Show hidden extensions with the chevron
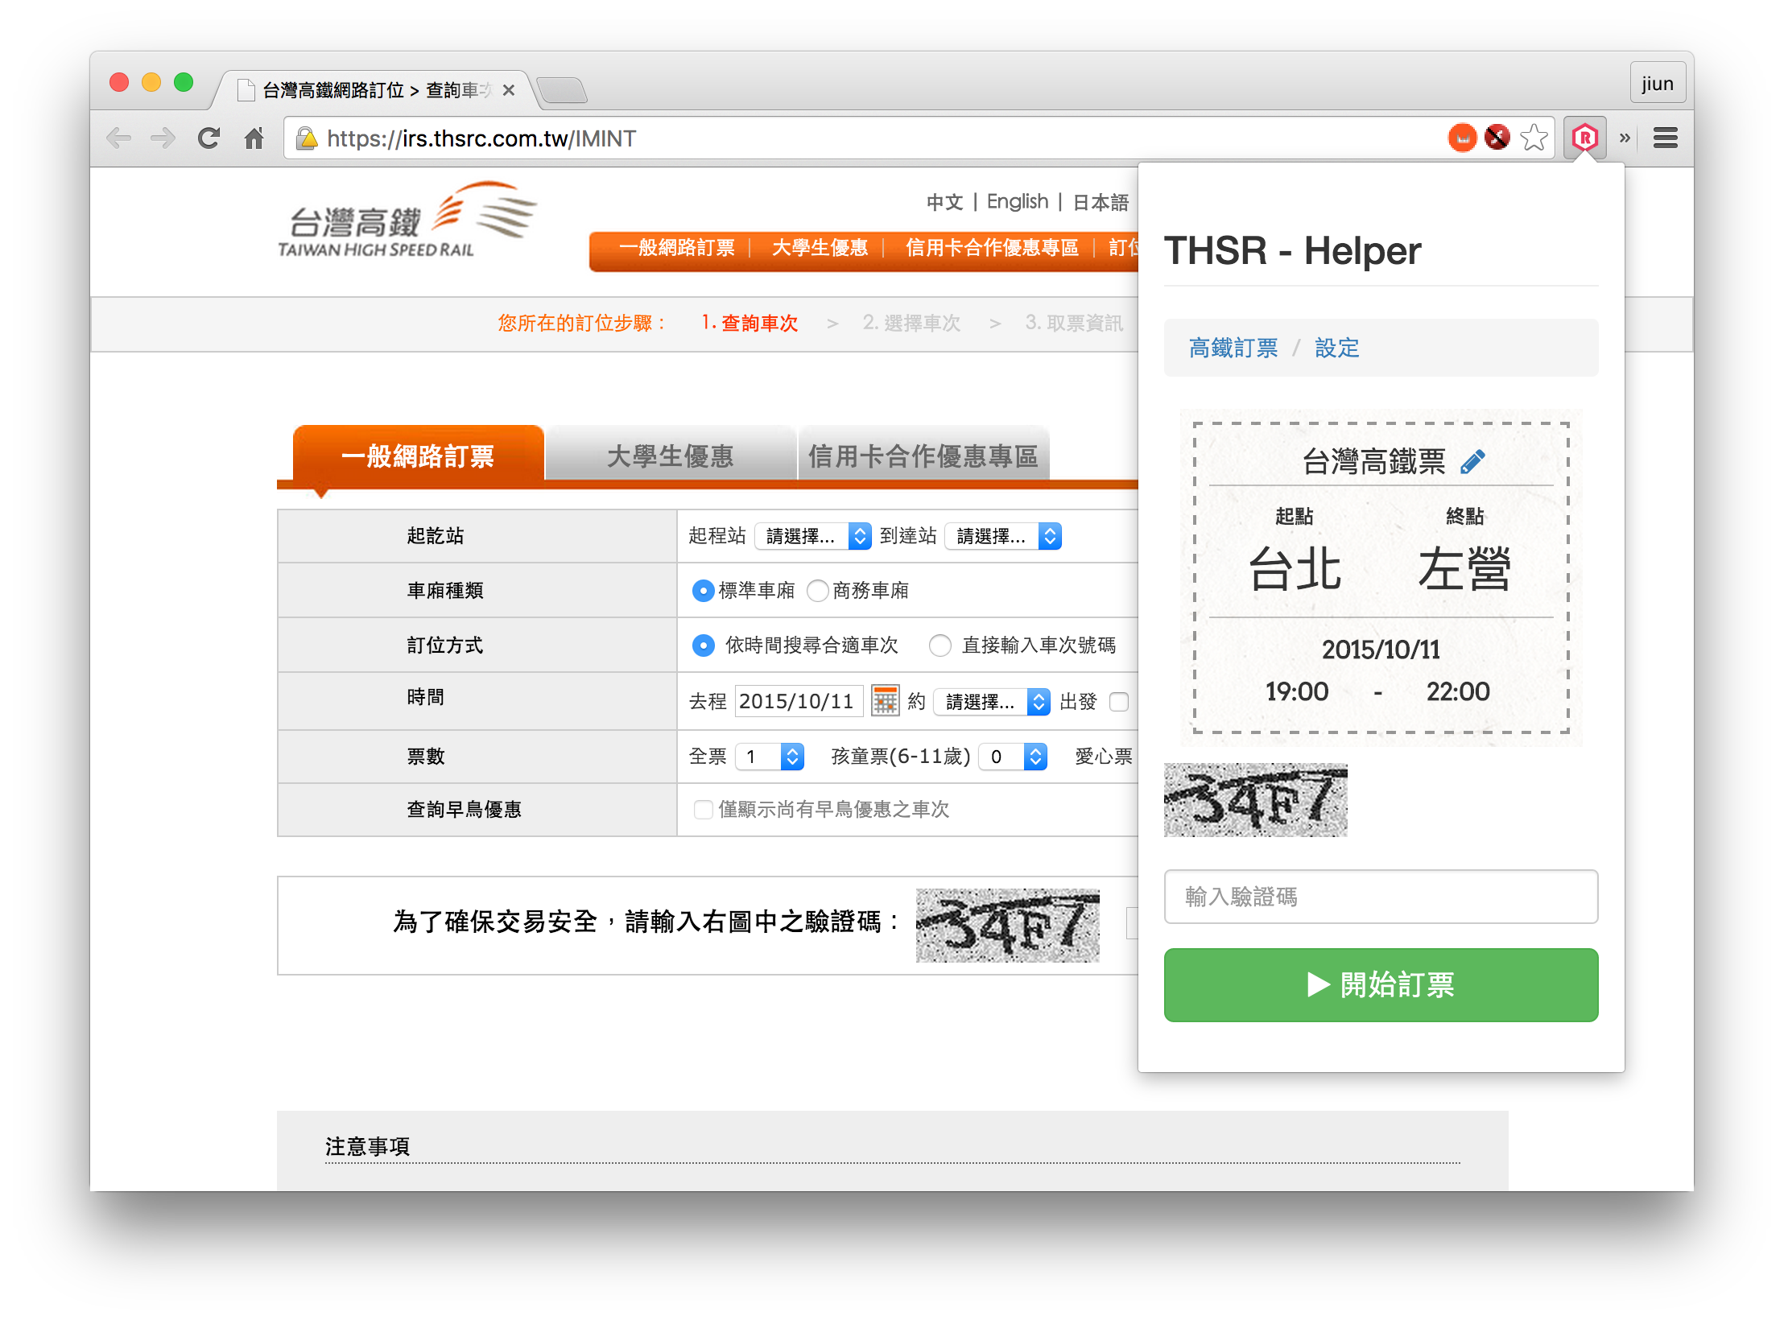Image resolution: width=1784 pixels, height=1320 pixels. coord(1625,138)
